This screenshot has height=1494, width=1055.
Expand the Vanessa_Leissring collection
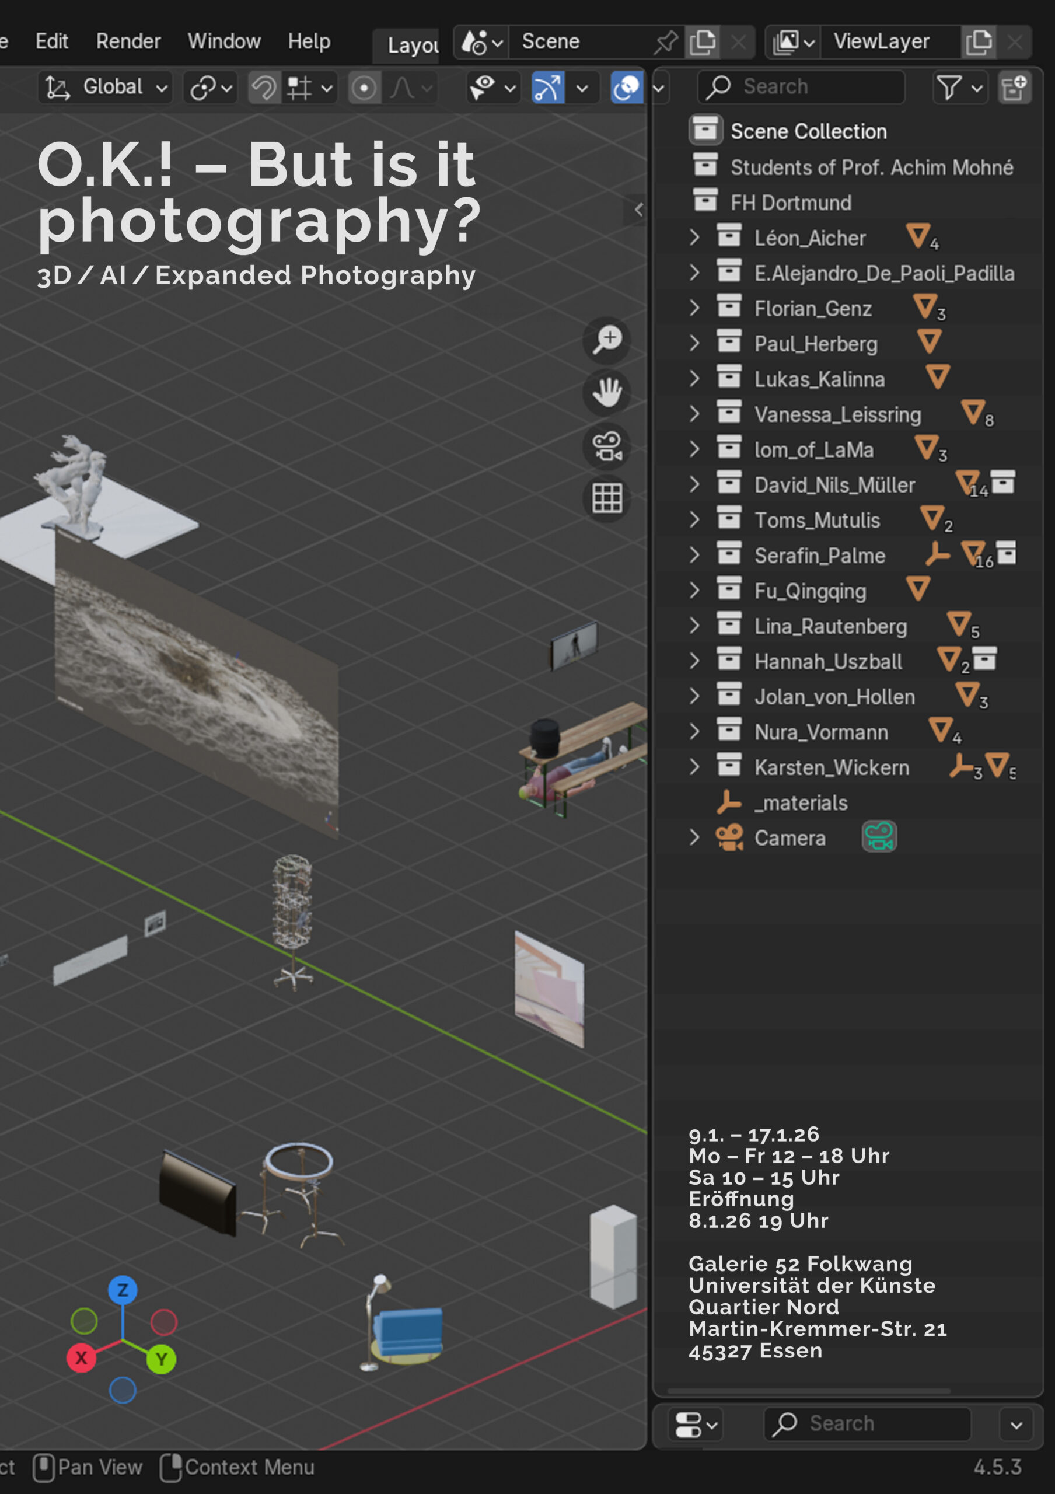tap(694, 414)
